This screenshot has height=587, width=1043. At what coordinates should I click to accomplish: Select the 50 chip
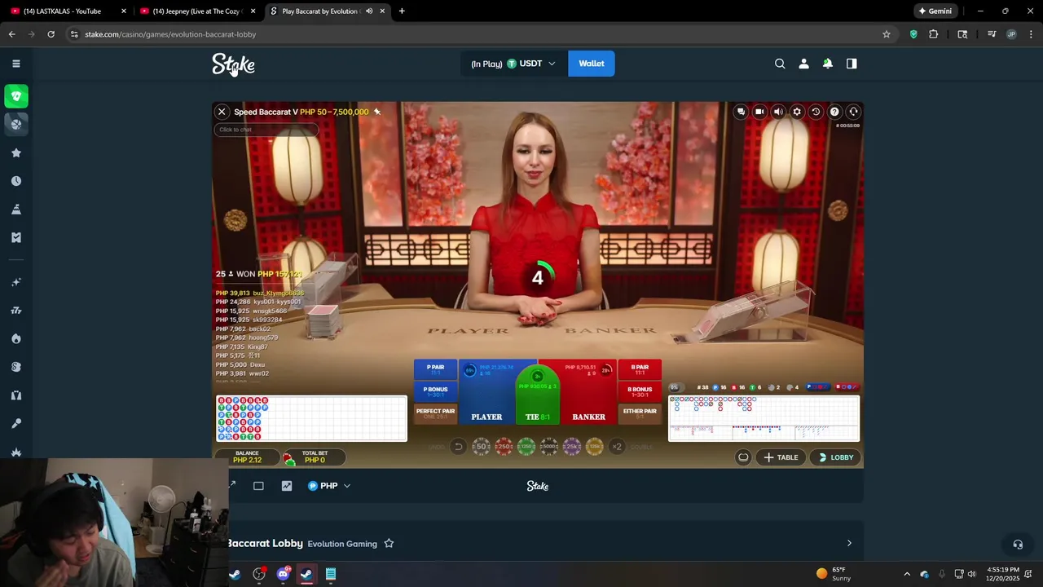click(x=482, y=446)
